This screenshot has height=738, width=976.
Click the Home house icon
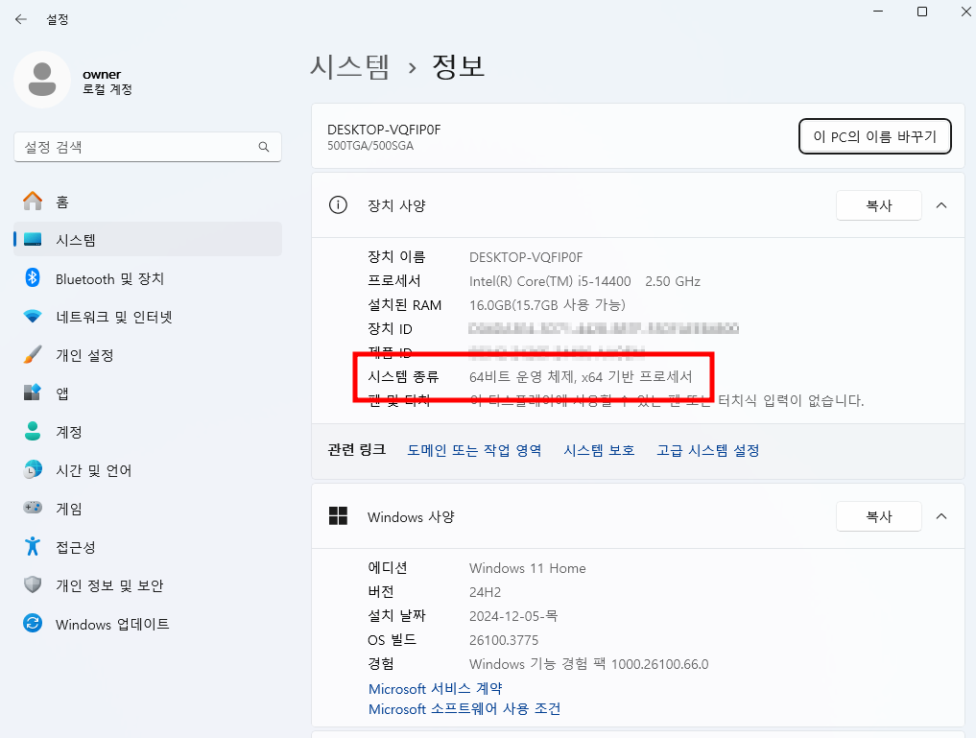(x=33, y=201)
